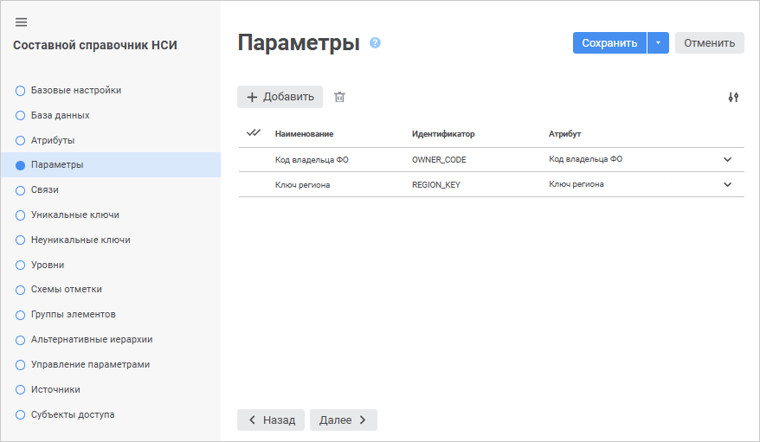Click Код владельца ФО name cell

click(x=312, y=160)
